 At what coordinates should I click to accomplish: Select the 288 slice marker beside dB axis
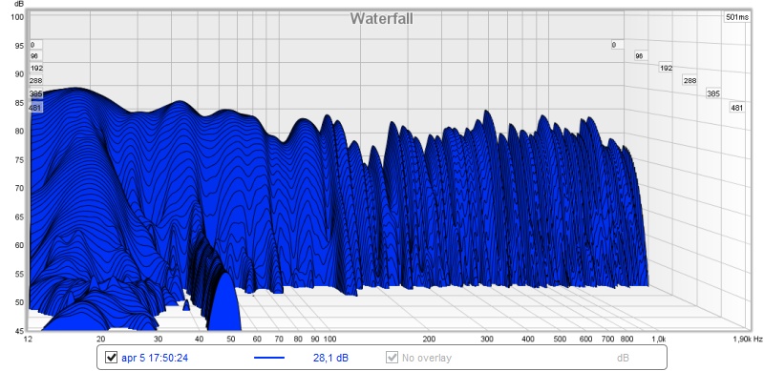pyautogui.click(x=35, y=81)
